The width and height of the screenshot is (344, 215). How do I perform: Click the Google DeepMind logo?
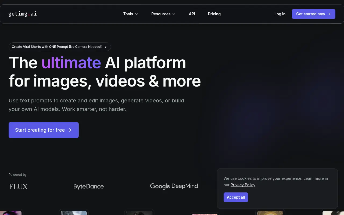click(174, 186)
